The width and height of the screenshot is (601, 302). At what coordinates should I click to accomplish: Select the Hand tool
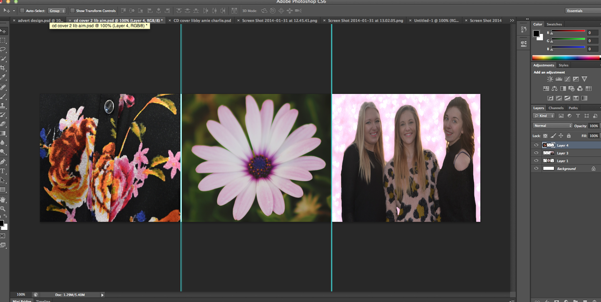click(3, 199)
